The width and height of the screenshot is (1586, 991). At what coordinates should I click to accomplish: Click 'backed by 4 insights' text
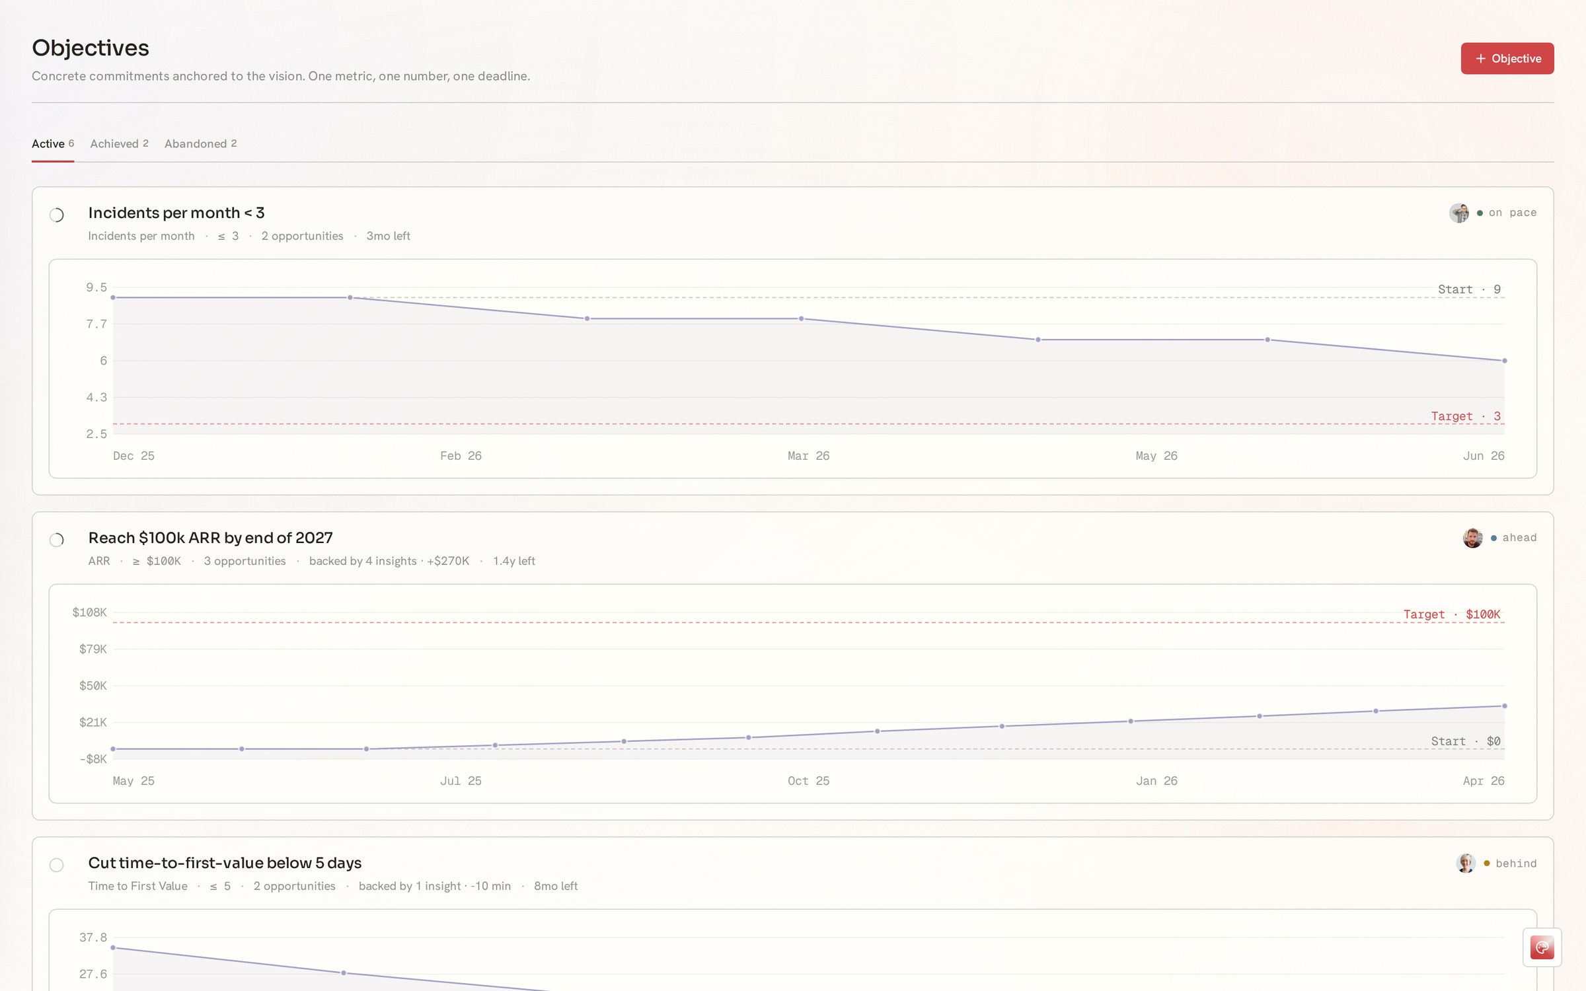click(363, 561)
